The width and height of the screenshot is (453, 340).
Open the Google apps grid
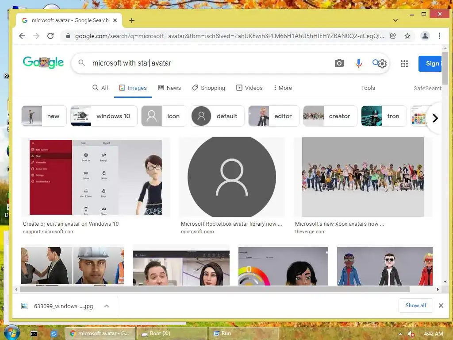404,64
